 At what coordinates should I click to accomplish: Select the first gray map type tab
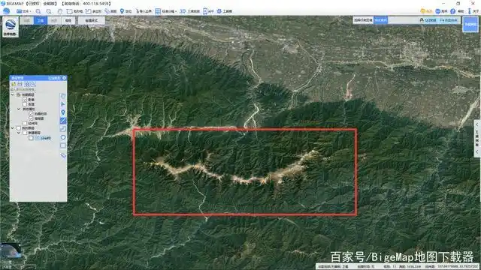27,20
